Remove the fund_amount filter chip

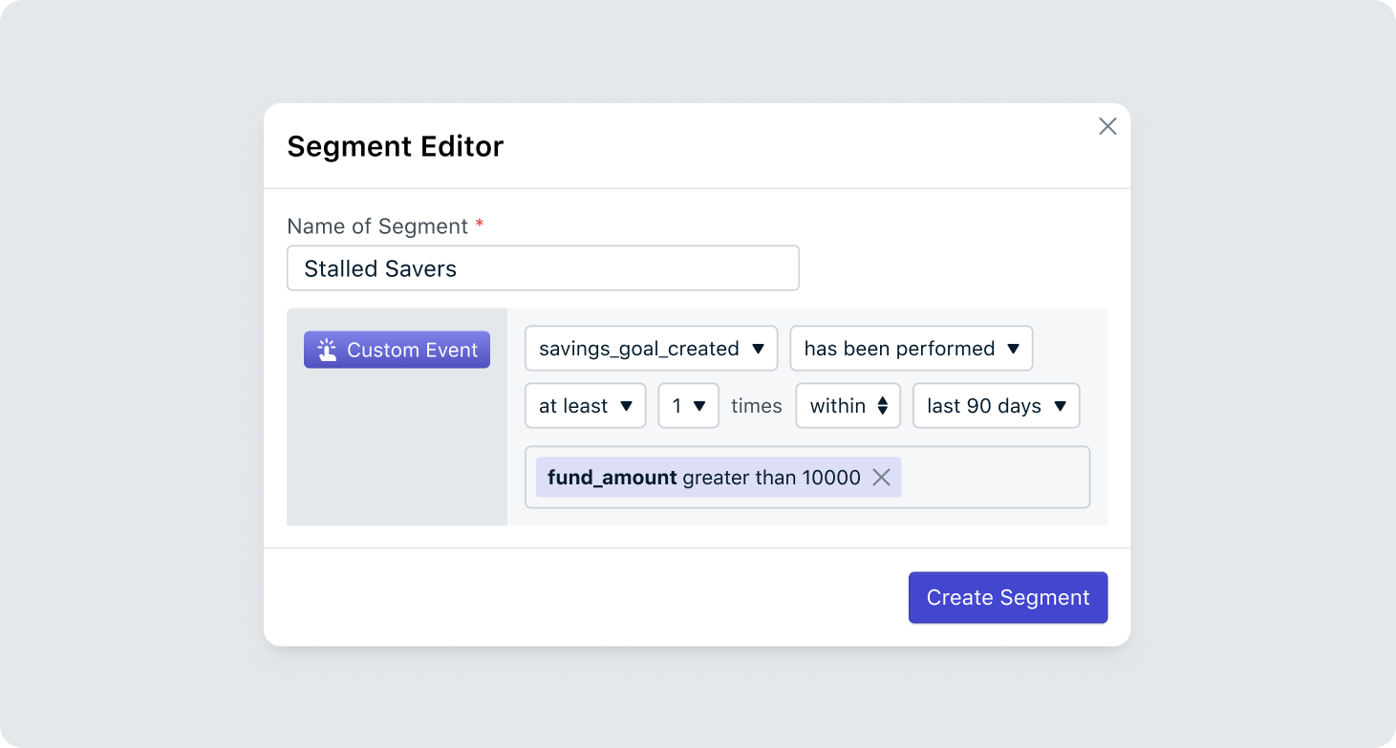click(x=881, y=478)
